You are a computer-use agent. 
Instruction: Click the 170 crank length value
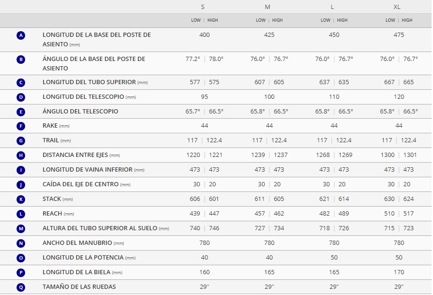coord(399,272)
